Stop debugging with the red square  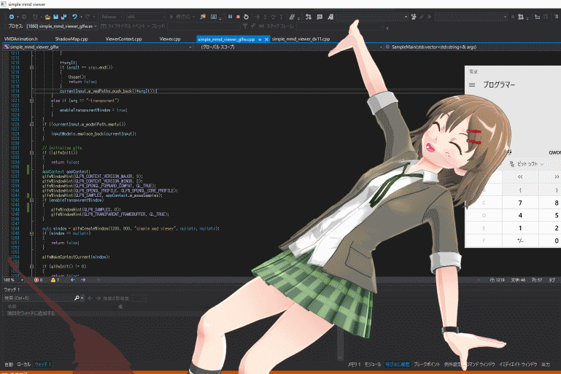pos(238,17)
